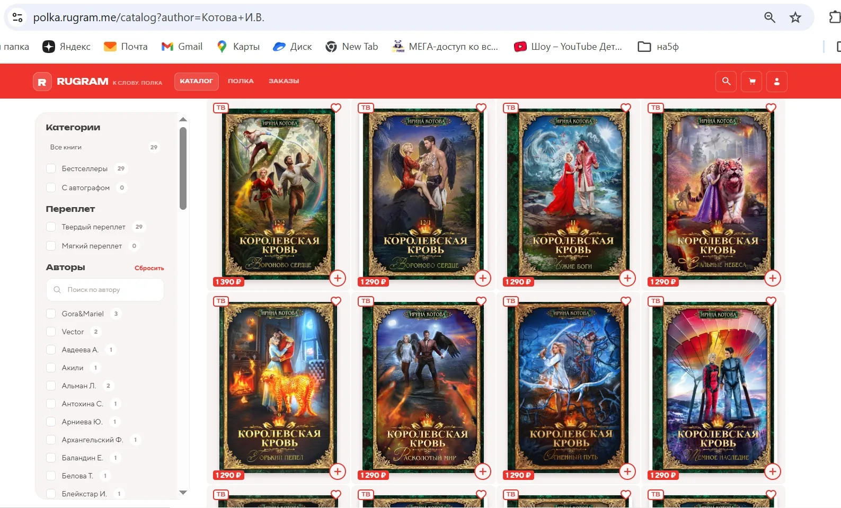The height and width of the screenshot is (508, 841).
Task: Add Чужие боги to cart with plus
Action: coord(627,278)
